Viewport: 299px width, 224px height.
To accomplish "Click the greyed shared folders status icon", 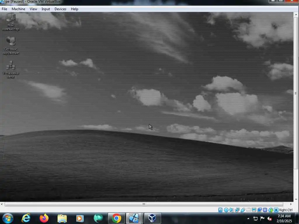I will click(248, 210).
